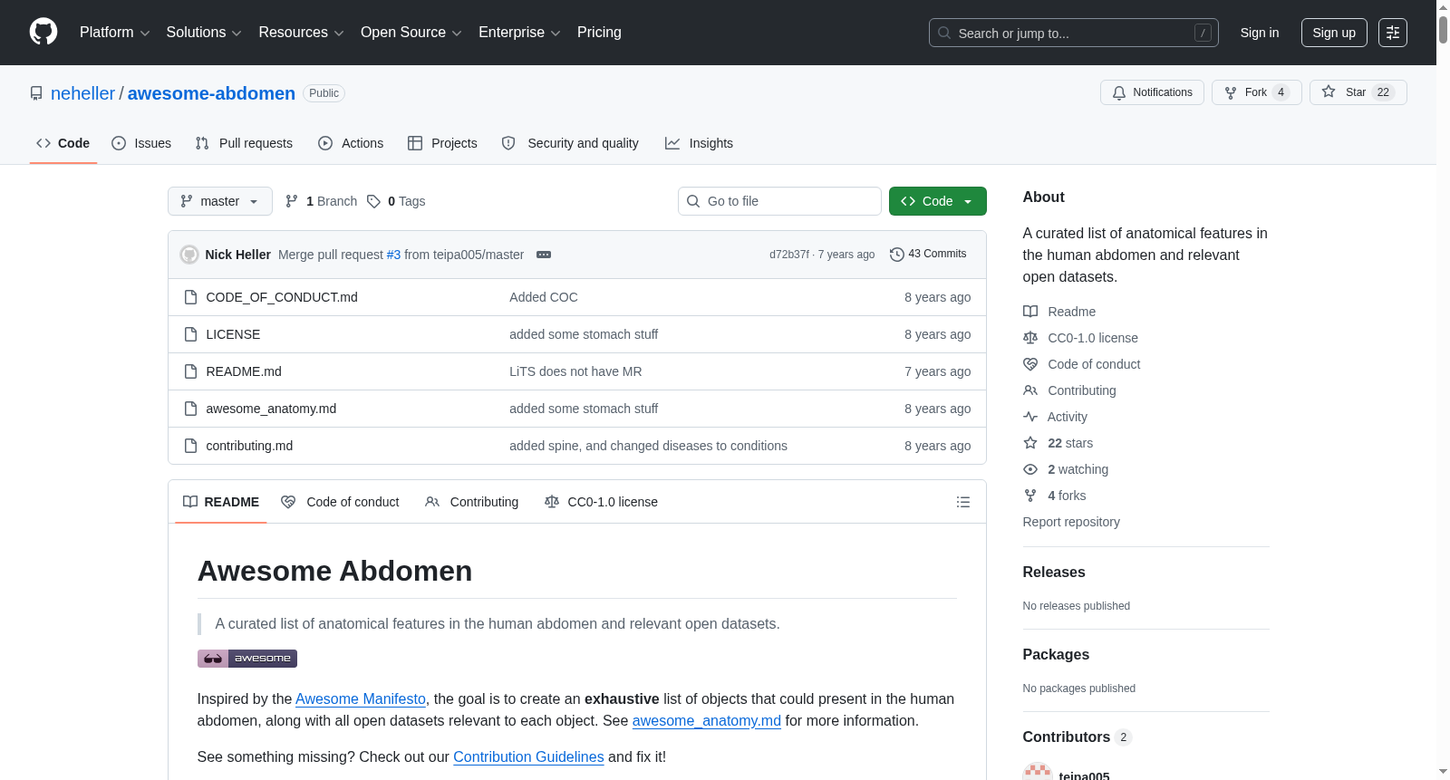
Task: Switch to the Contributing README tab
Action: [472, 502]
